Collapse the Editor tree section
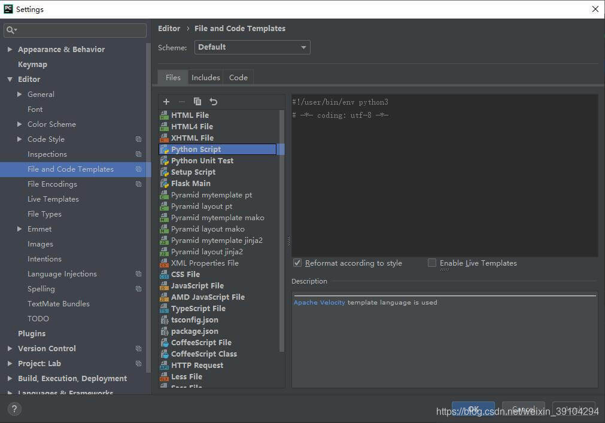This screenshot has width=605, height=423. [10, 80]
